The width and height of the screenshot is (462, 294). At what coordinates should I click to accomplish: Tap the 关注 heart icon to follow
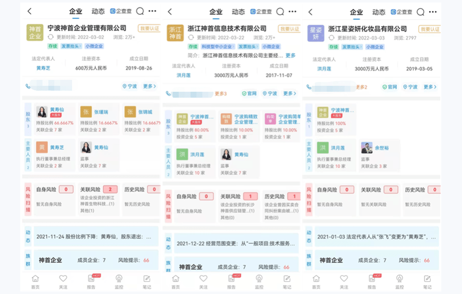click(63, 280)
